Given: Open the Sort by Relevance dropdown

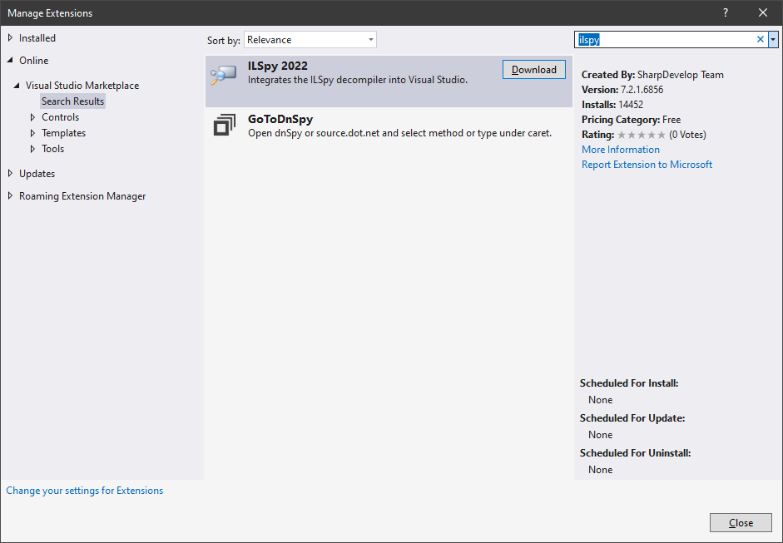Looking at the screenshot, I should (x=310, y=39).
